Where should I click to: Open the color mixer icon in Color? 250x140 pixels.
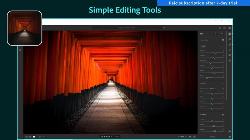tap(223, 84)
